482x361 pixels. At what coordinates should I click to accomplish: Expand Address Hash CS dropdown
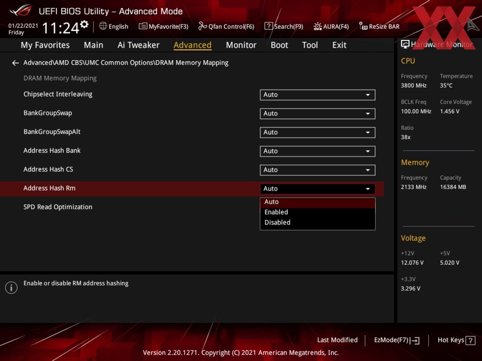[318, 170]
